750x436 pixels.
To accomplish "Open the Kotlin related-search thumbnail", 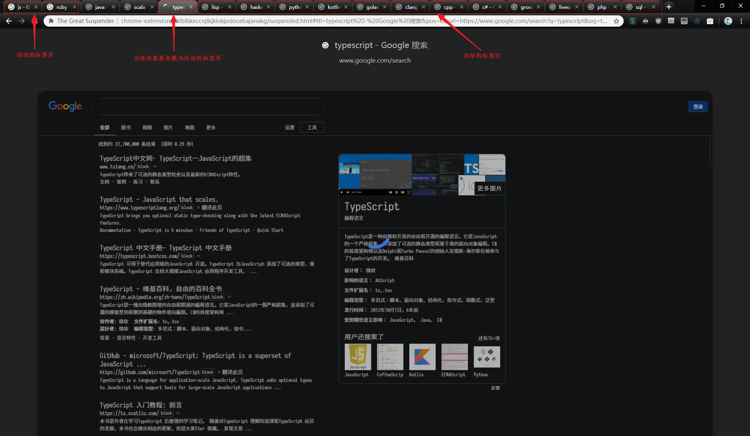I will pyautogui.click(x=422, y=357).
